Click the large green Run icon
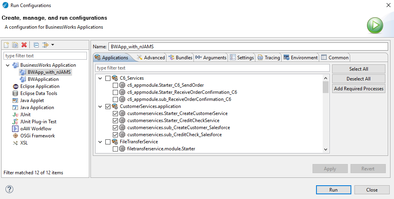This screenshot has width=394, height=199. 375,26
